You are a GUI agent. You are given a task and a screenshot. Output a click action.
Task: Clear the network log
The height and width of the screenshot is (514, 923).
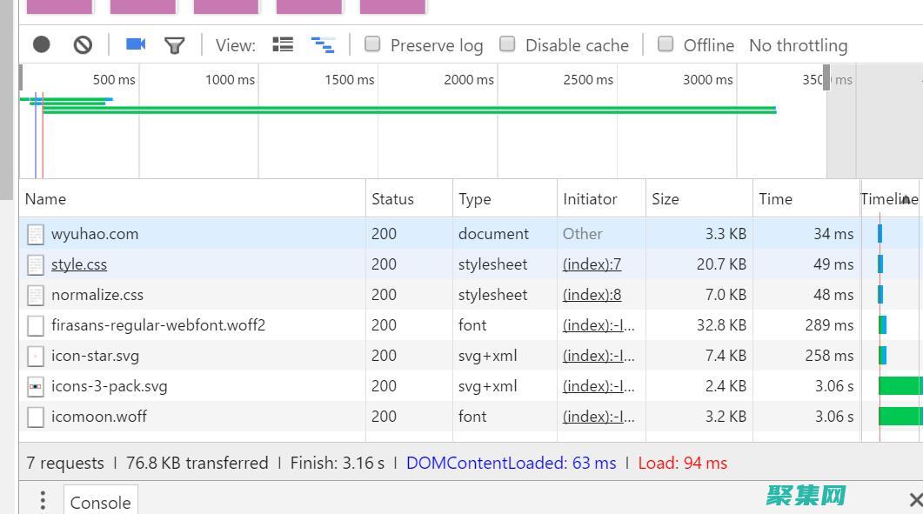83,44
